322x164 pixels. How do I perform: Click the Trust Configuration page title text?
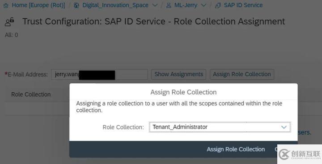coord(153,21)
